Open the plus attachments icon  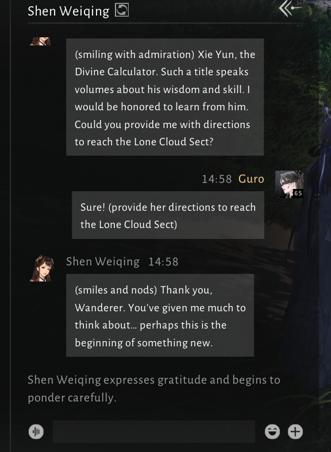point(295,431)
